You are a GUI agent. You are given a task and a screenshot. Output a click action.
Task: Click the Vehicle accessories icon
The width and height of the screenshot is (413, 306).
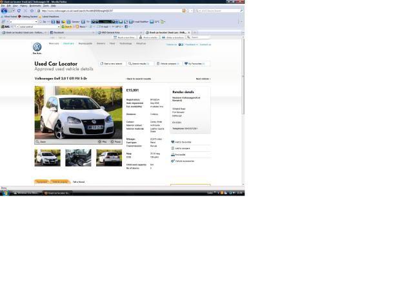tap(173, 161)
